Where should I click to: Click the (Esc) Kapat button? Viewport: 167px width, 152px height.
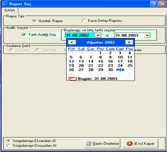(140, 144)
